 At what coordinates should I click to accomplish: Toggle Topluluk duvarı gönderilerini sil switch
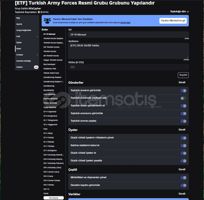(x=183, y=106)
